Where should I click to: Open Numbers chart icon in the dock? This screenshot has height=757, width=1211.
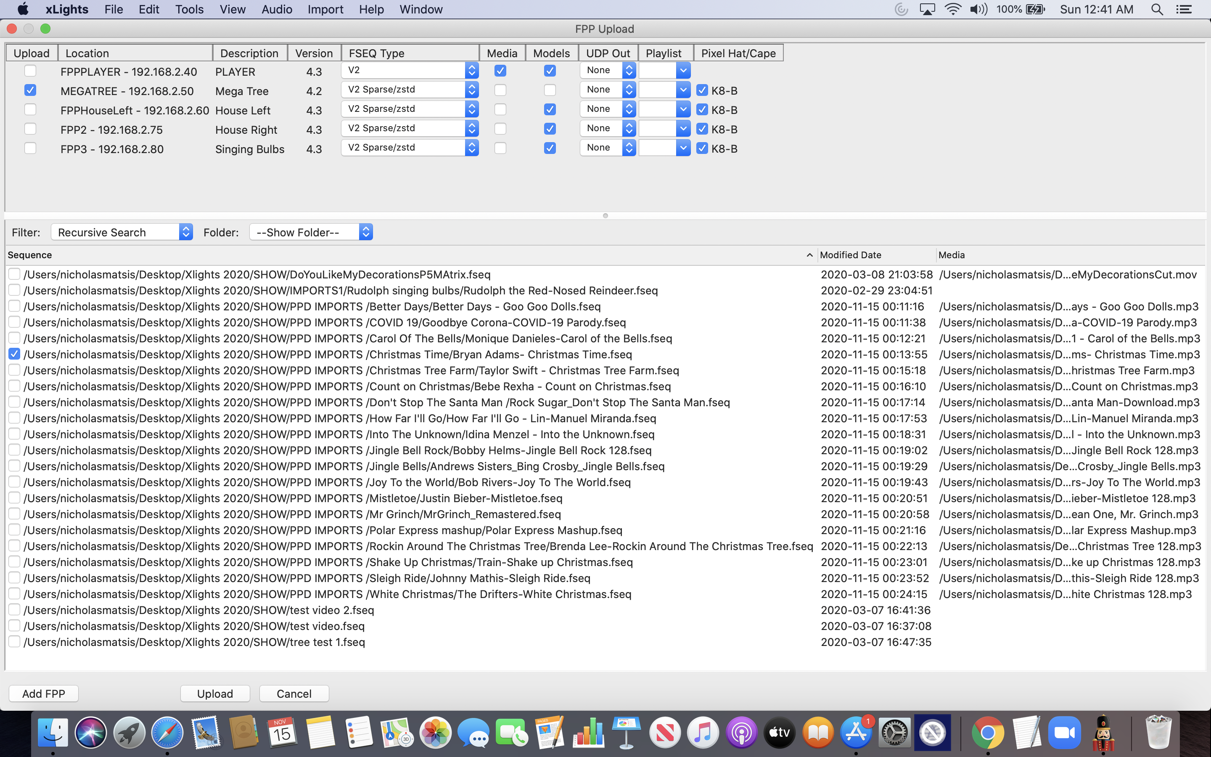coord(589,733)
